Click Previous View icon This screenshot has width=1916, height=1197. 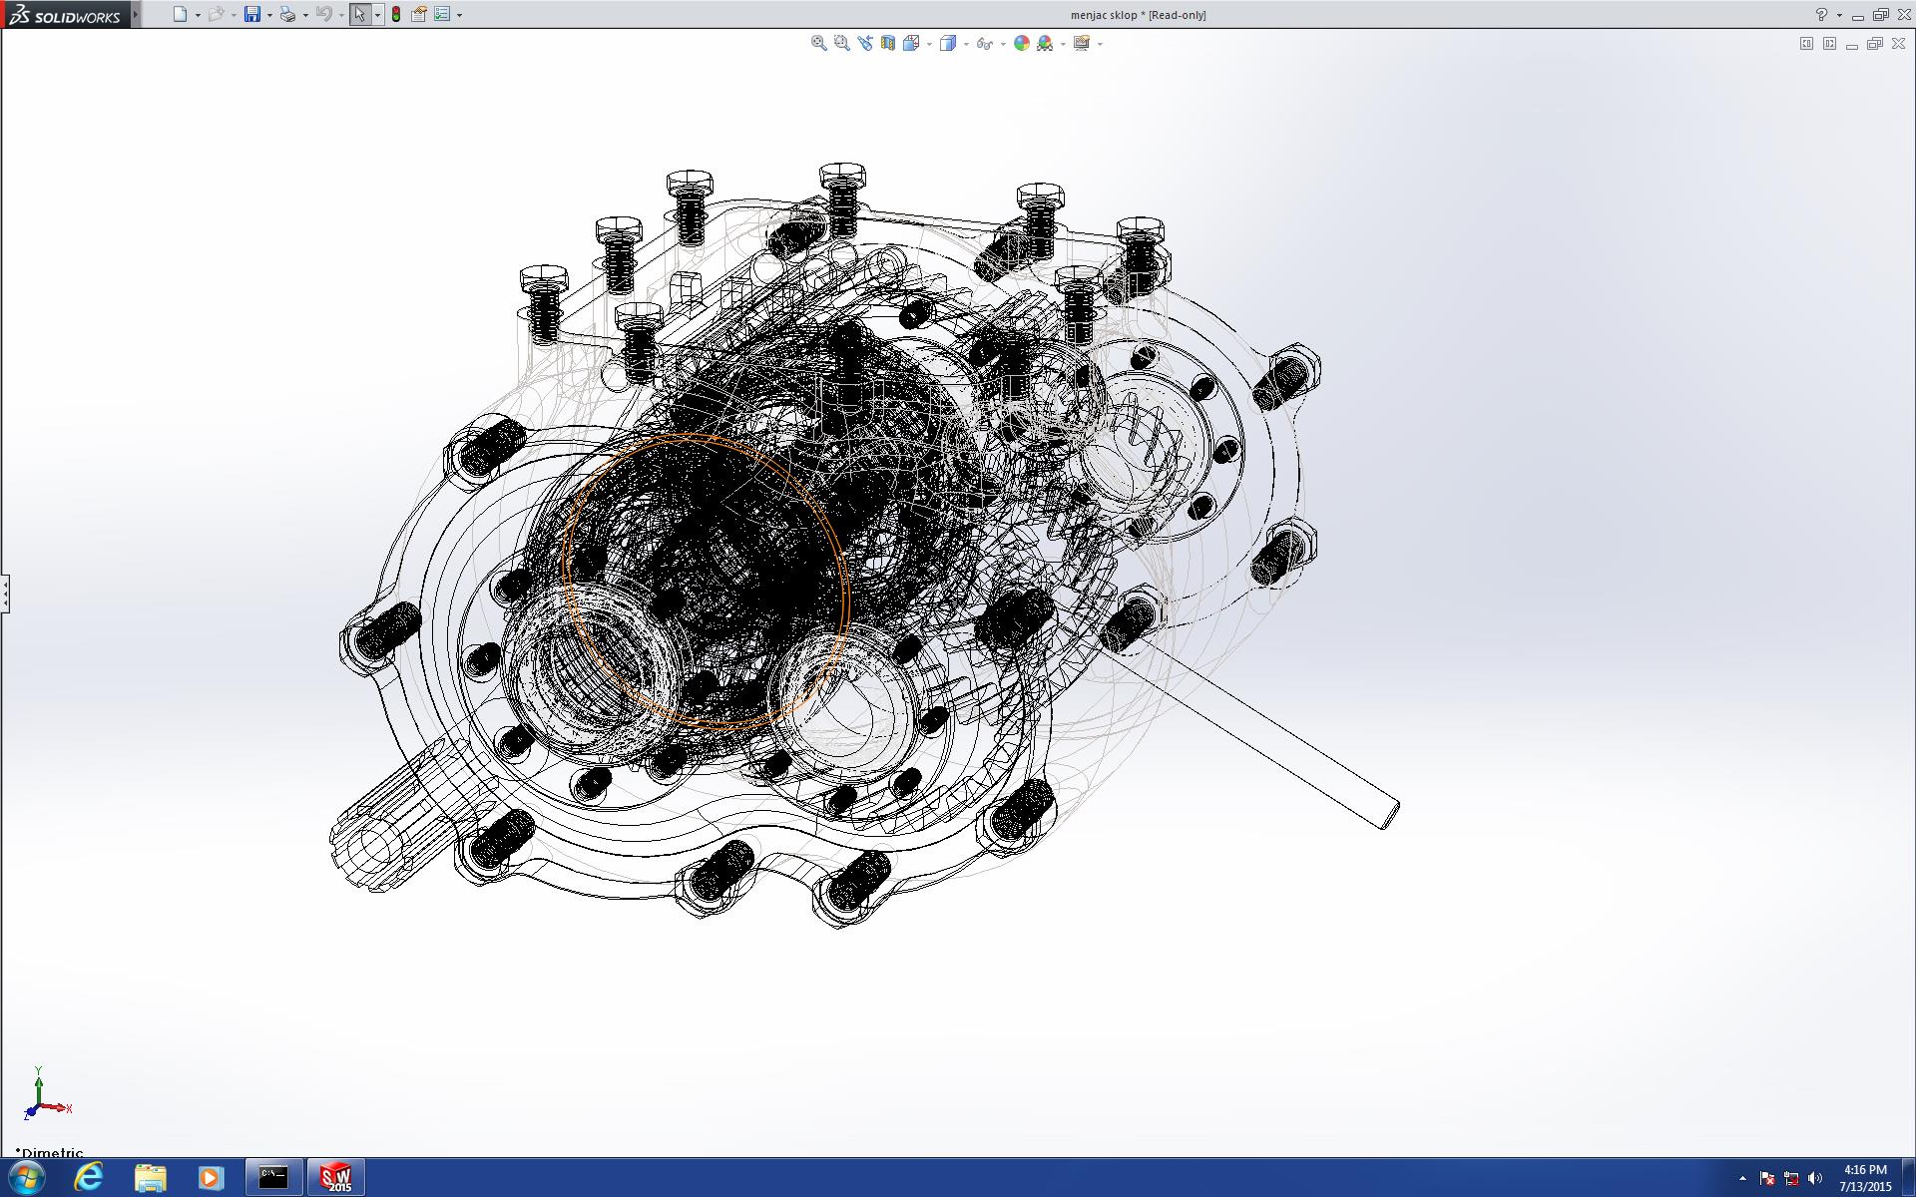864,43
